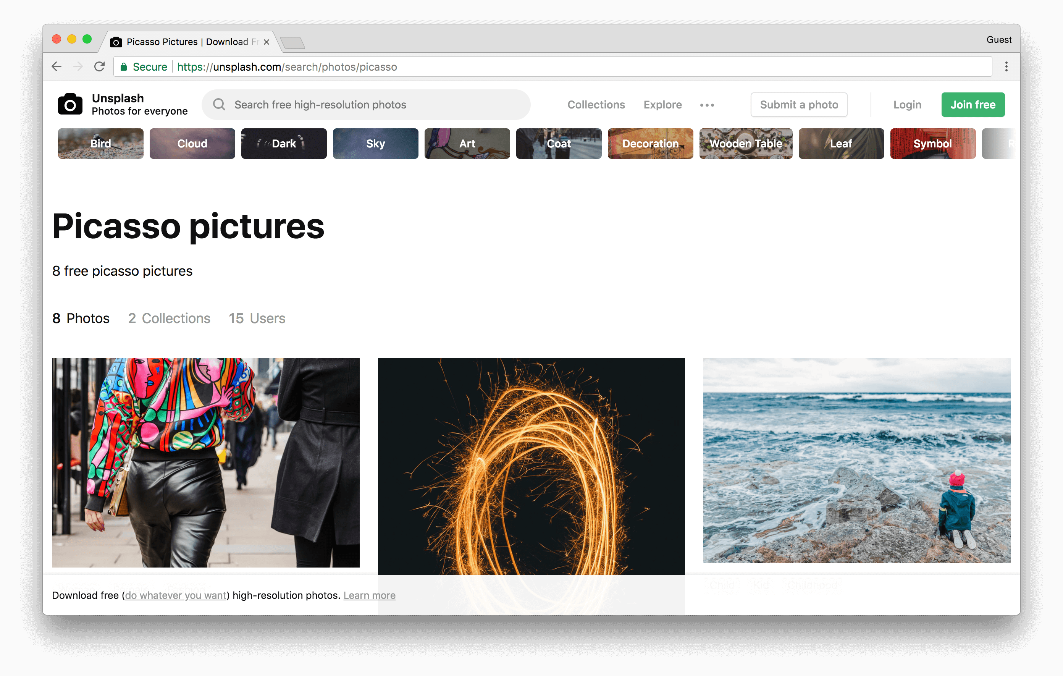Image resolution: width=1063 pixels, height=676 pixels.
Task: Open the three-dot more menu in navbar
Action: (707, 105)
